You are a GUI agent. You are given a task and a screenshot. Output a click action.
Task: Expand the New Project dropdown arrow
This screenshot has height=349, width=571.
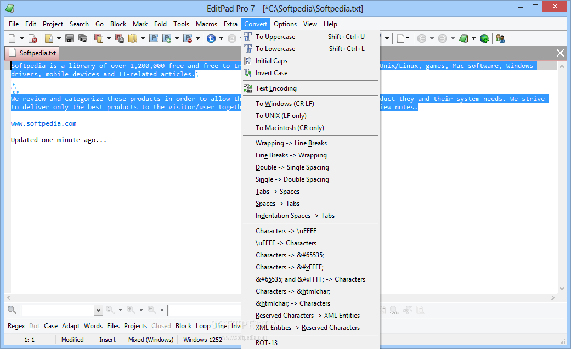[x=109, y=38]
